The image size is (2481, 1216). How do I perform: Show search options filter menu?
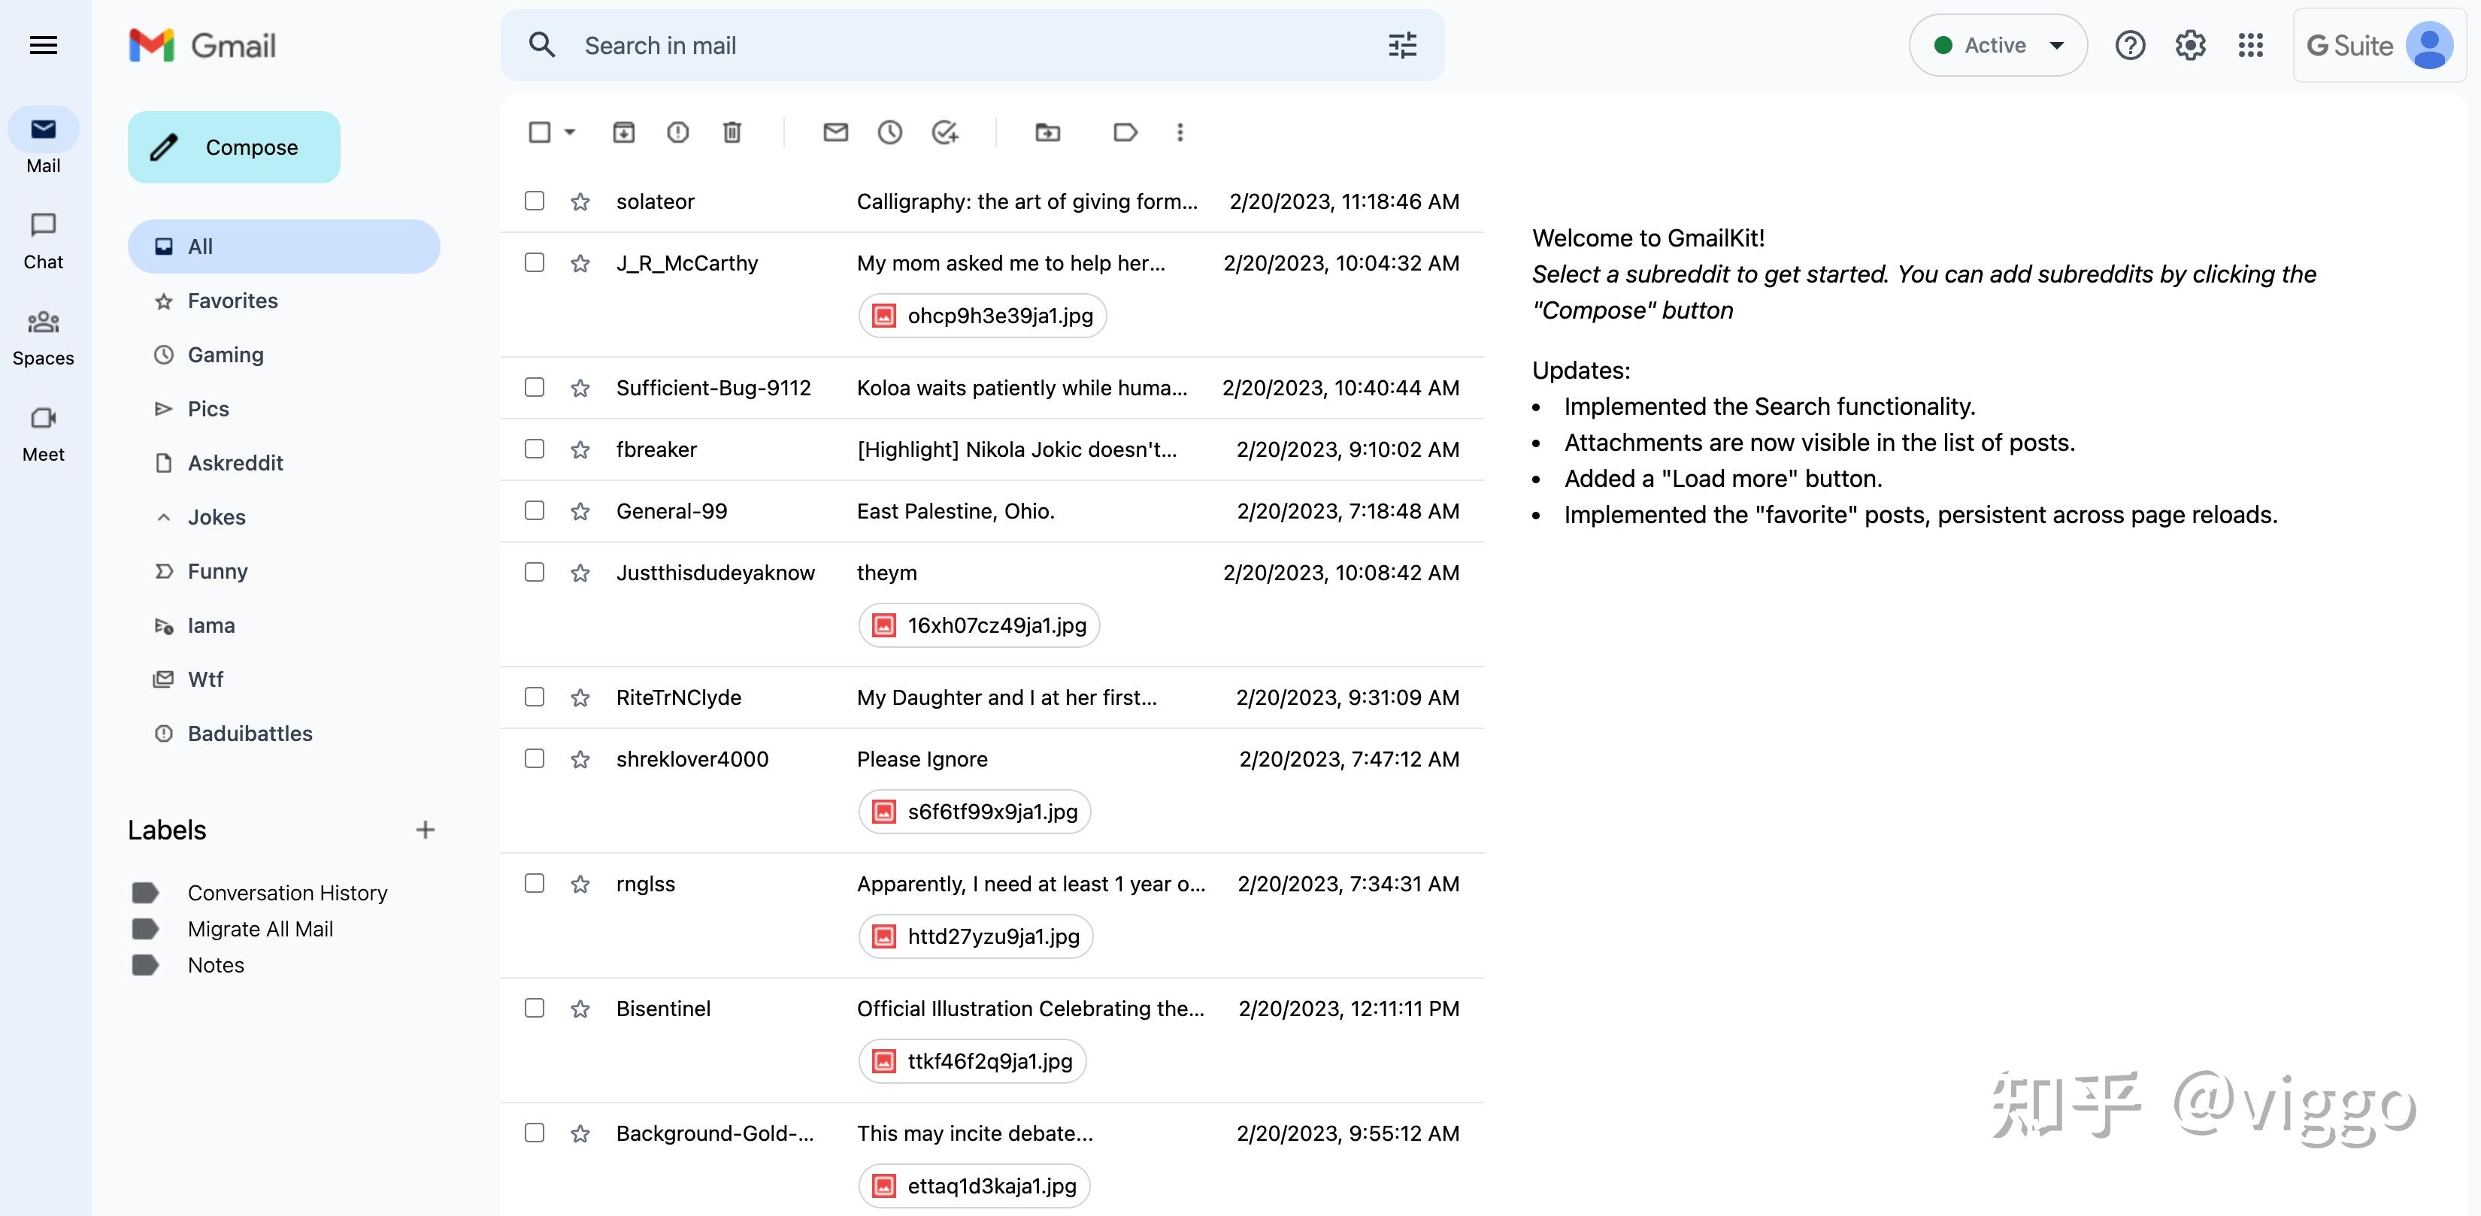point(1402,45)
